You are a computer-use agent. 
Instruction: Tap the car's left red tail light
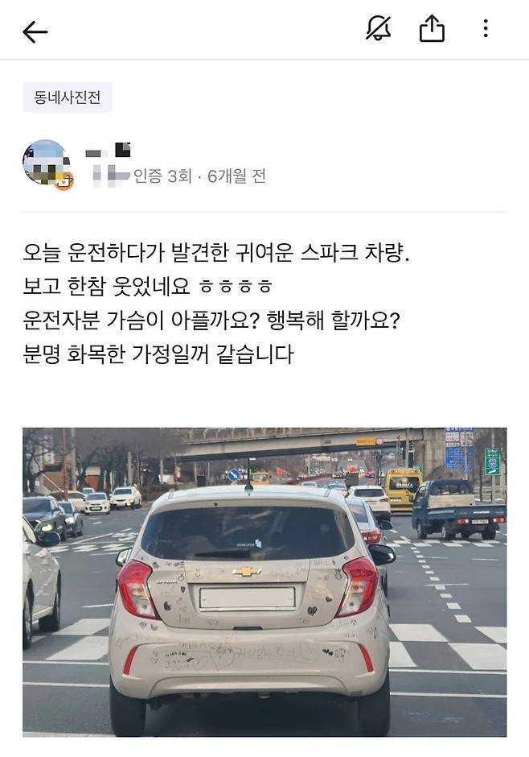click(x=137, y=589)
